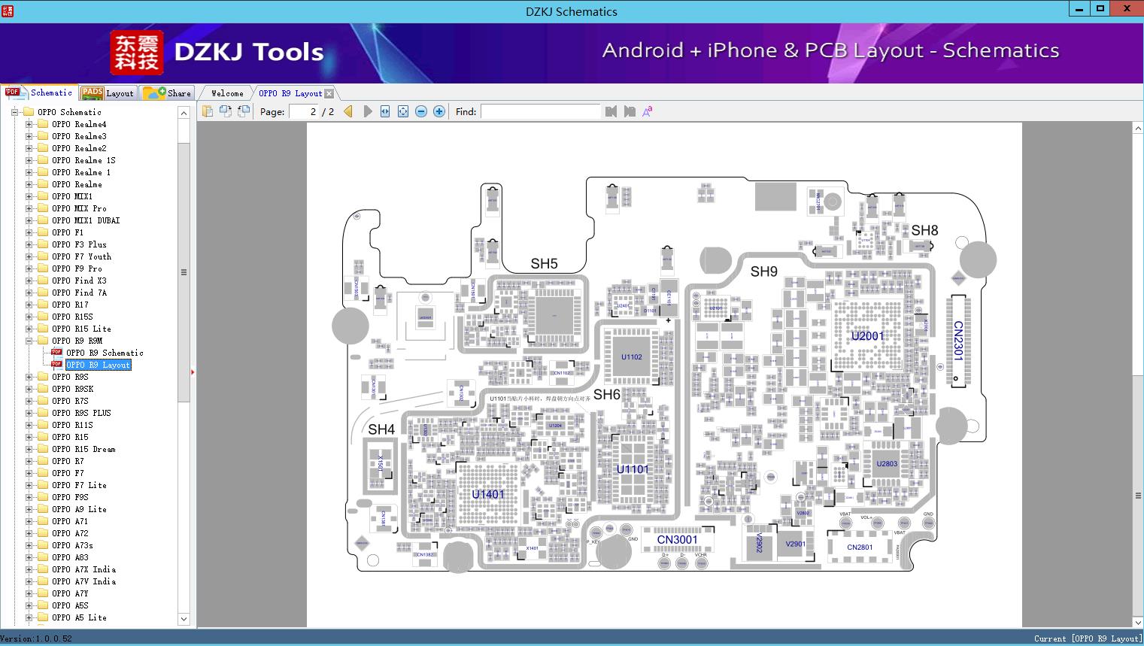Expand the OPPO A9 Lite folder

(29, 509)
